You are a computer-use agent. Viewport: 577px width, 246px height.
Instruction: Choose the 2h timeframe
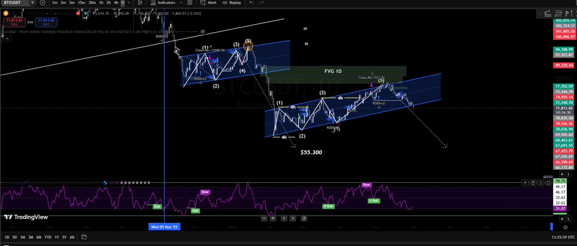[x=109, y=3]
